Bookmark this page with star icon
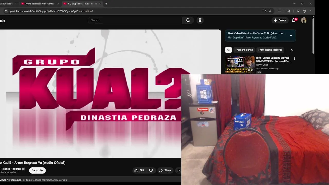The height and width of the screenshot is (185, 329). click(270, 11)
